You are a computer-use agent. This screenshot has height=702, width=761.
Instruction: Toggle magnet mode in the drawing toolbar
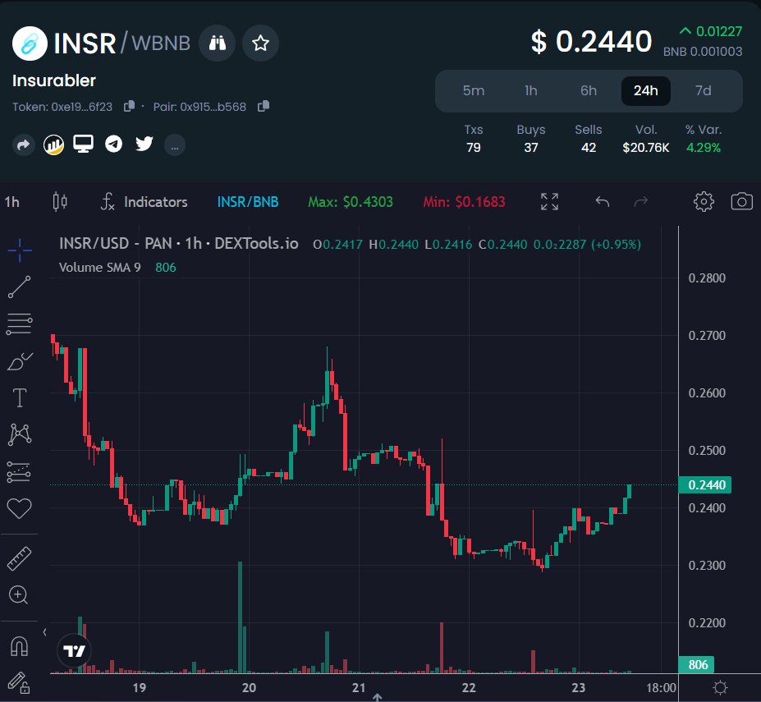click(19, 647)
